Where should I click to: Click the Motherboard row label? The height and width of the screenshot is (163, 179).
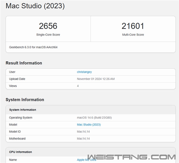17,138
